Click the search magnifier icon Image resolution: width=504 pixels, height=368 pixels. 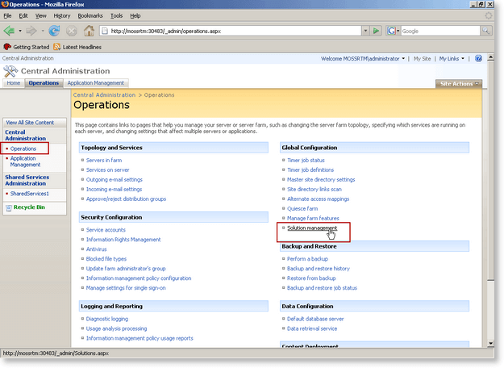pyautogui.click(x=485, y=31)
